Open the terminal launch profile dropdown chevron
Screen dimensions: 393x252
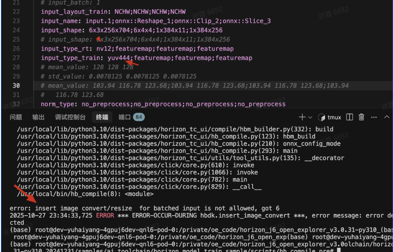[310, 117]
